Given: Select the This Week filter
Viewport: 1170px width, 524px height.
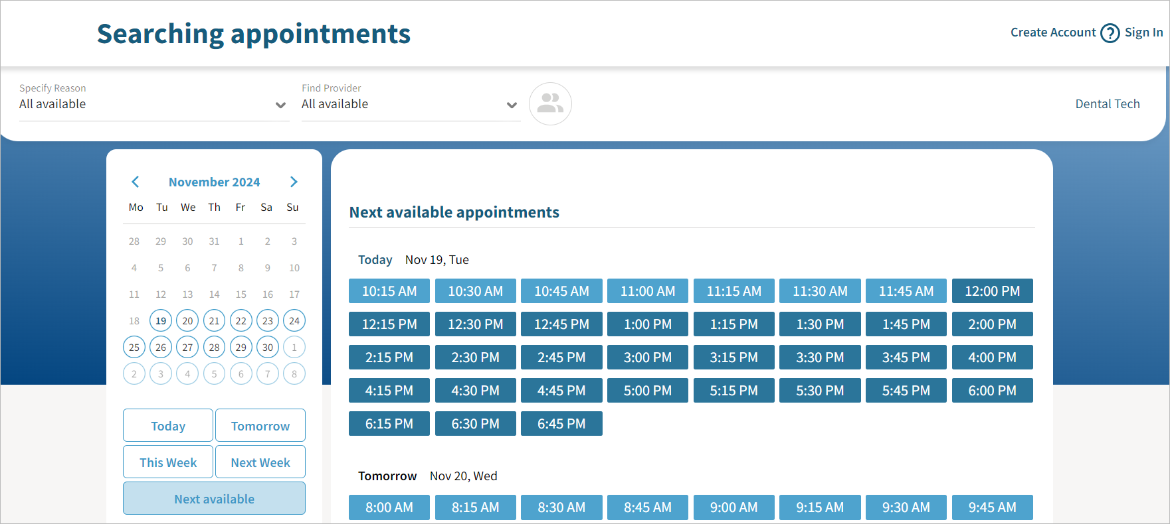Looking at the screenshot, I should (x=168, y=462).
